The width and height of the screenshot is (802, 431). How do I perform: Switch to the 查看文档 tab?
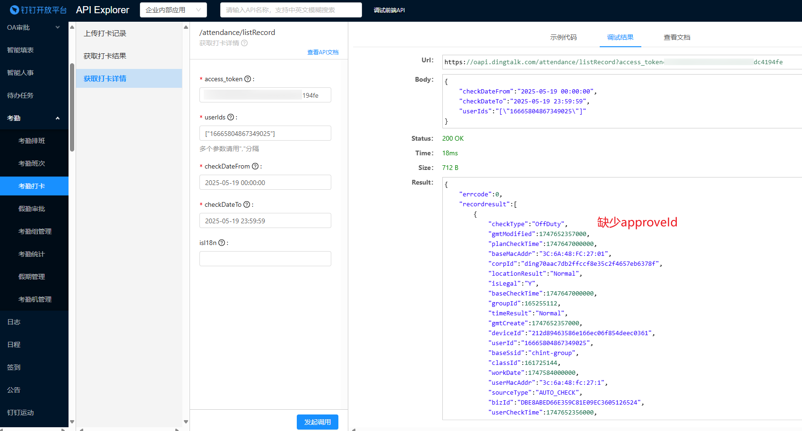(677, 37)
